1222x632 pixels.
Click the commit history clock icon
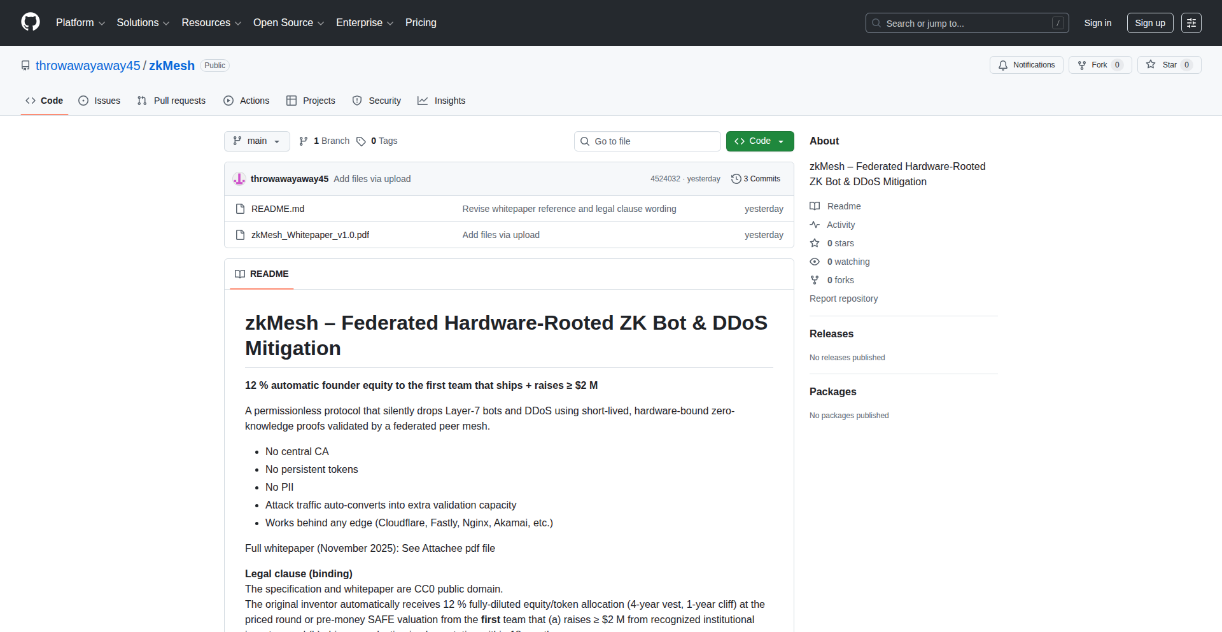tap(737, 179)
